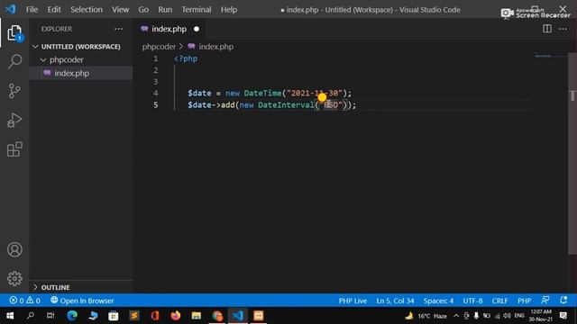Click phpcoder in the breadcrumb

click(x=159, y=47)
